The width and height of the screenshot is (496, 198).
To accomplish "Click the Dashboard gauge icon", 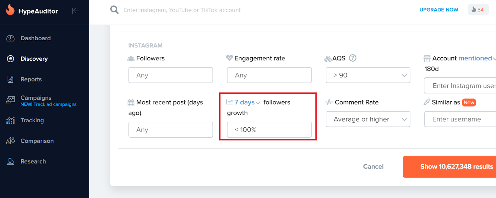I will [x=11, y=38].
